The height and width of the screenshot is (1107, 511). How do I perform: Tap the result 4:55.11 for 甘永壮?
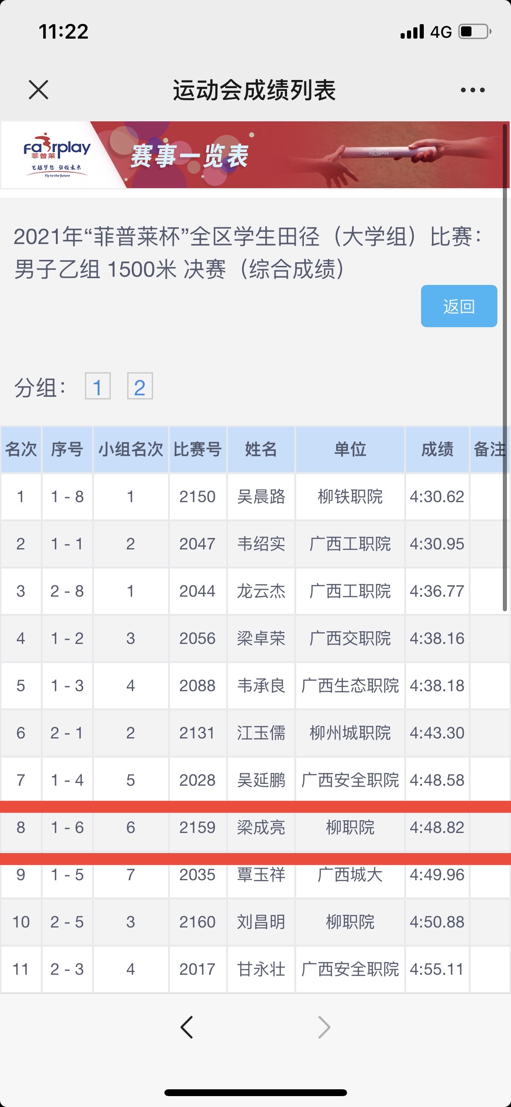pyautogui.click(x=437, y=969)
